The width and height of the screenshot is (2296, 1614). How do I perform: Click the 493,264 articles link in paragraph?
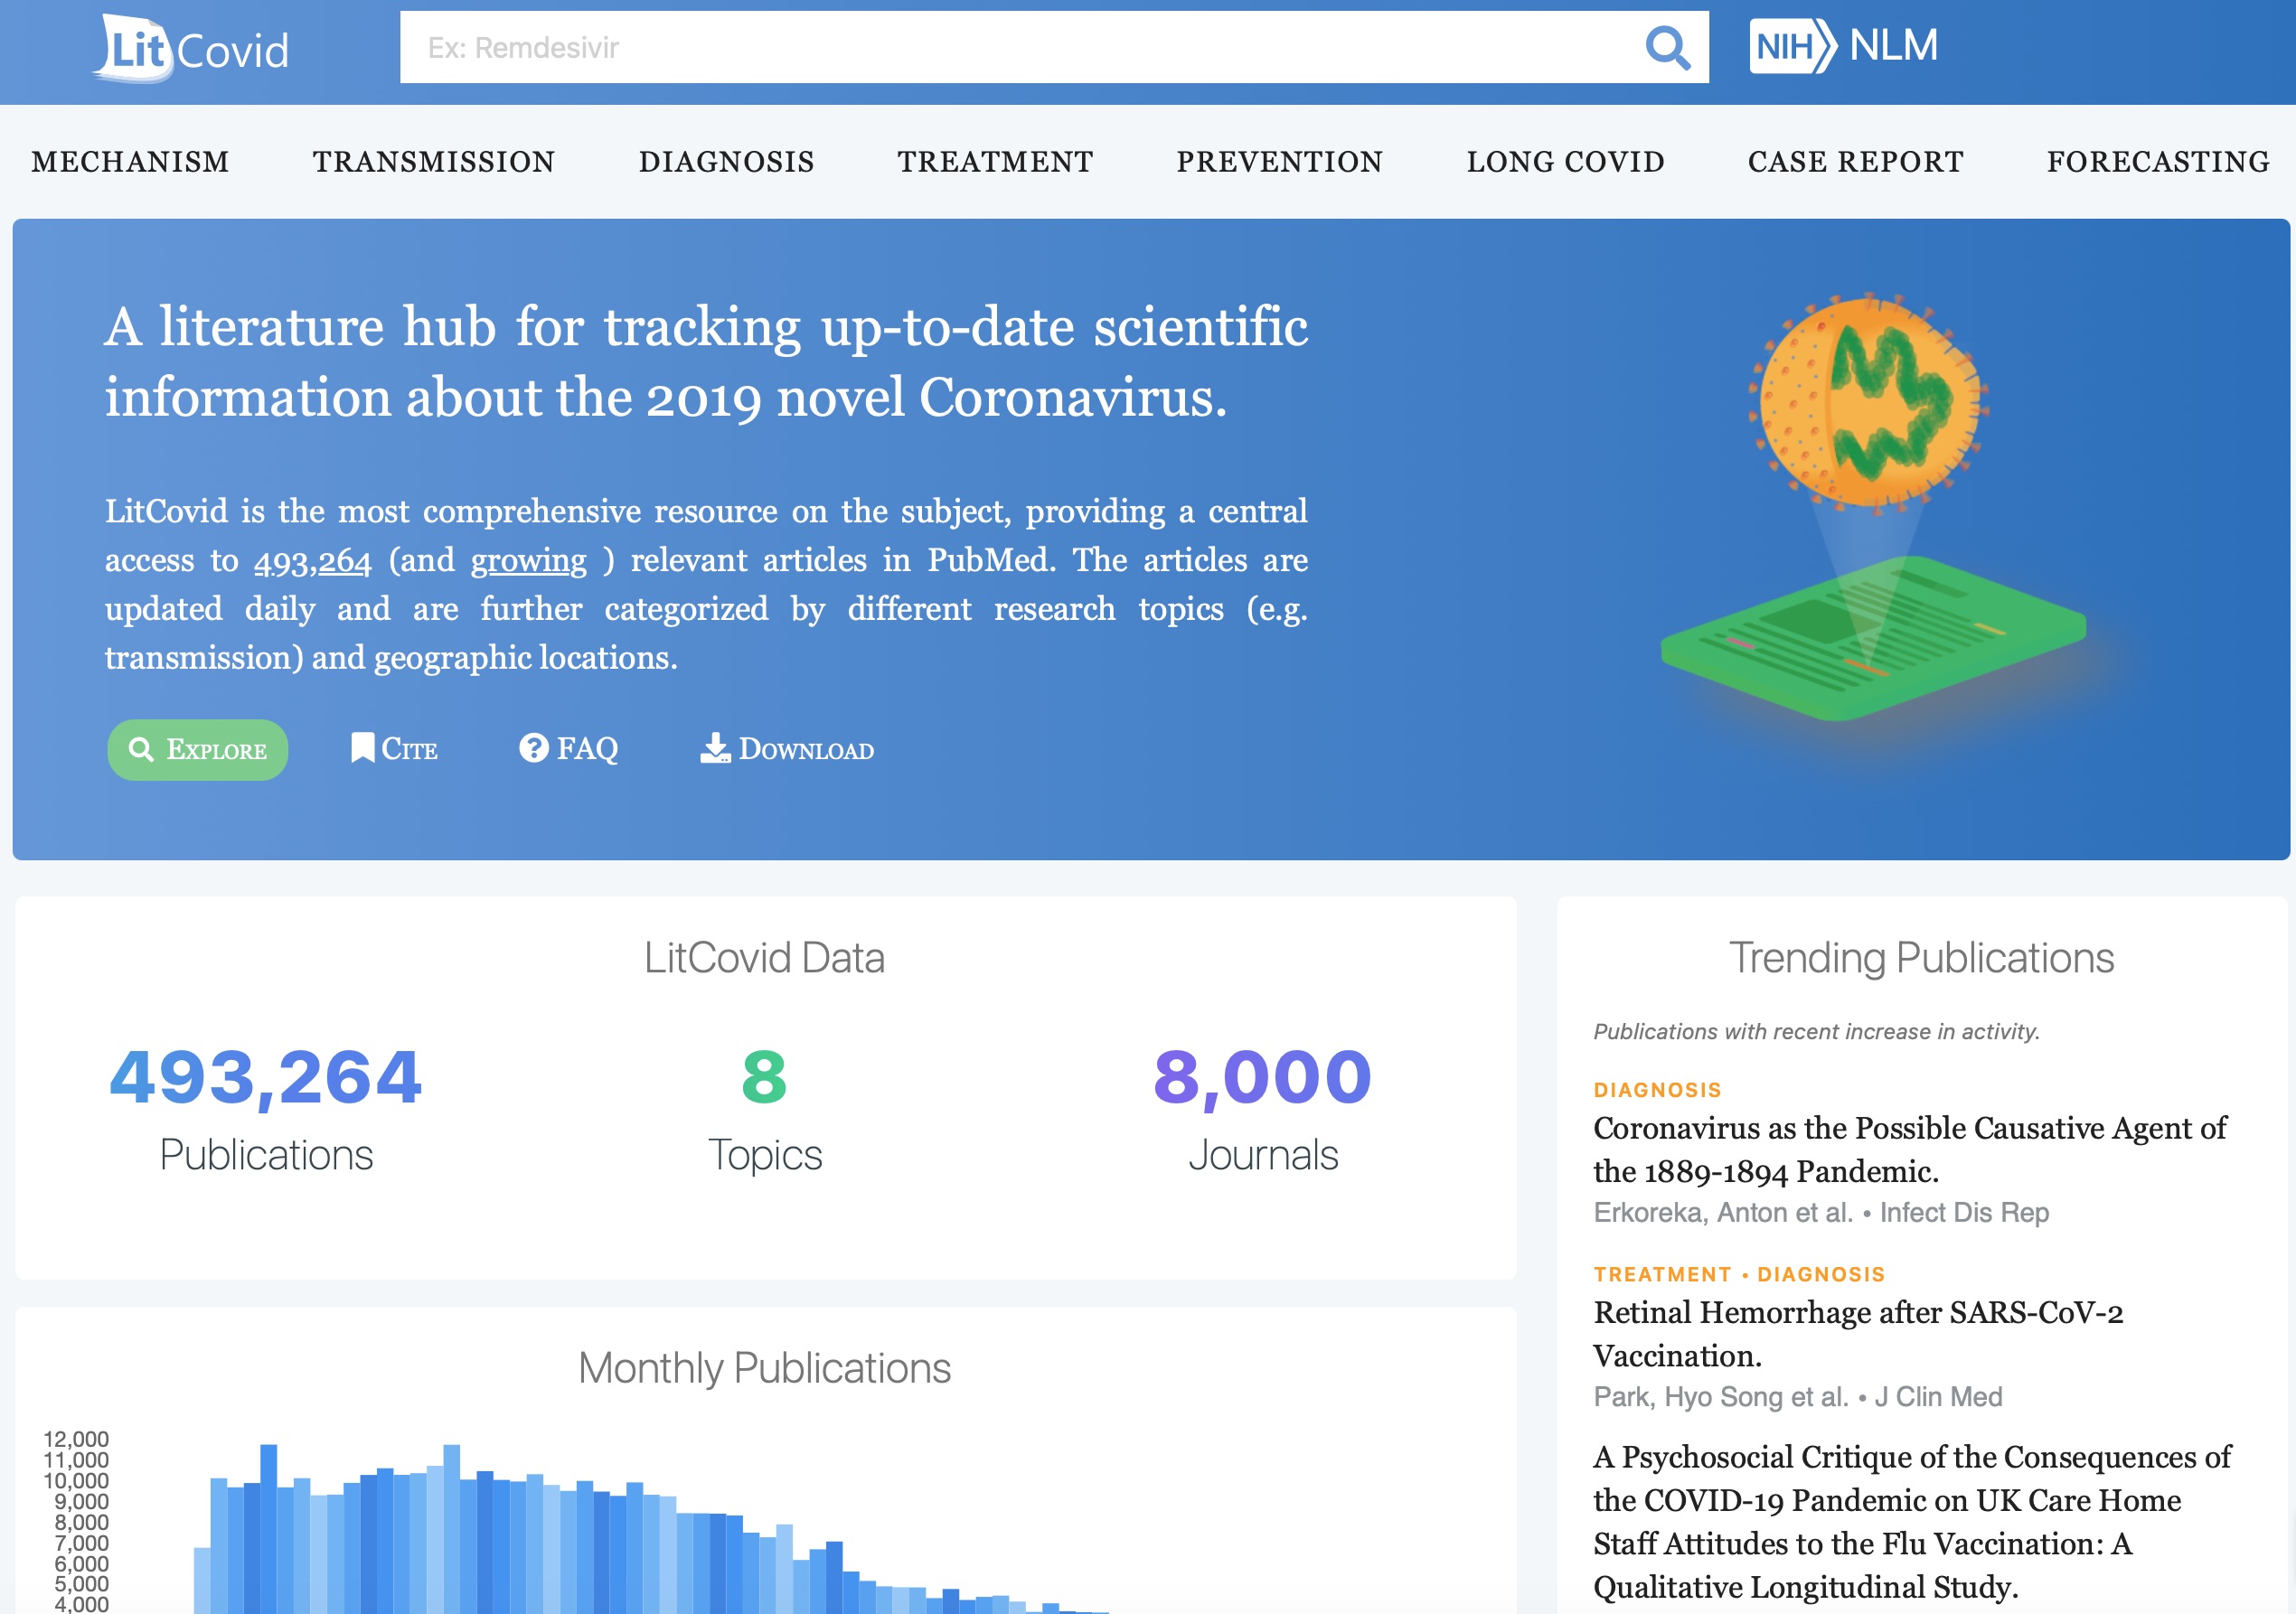pyautogui.click(x=312, y=561)
